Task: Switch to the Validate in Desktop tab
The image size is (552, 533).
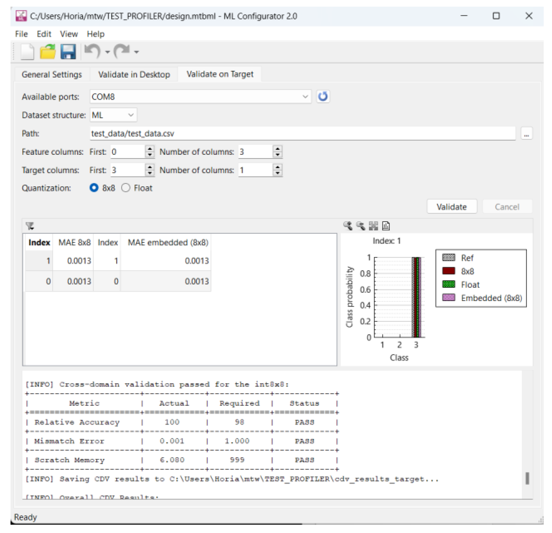Action: point(134,74)
